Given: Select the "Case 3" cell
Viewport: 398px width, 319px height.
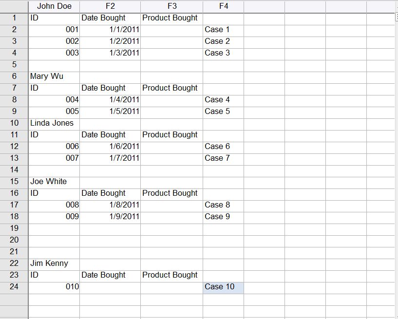Looking at the screenshot, I should pyautogui.click(x=223, y=53).
